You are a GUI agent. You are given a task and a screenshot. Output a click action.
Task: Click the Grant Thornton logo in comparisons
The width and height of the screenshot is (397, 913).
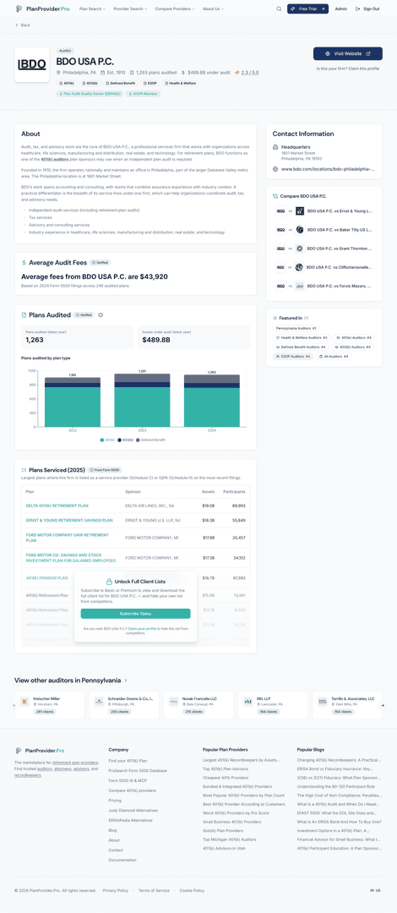[x=300, y=248]
